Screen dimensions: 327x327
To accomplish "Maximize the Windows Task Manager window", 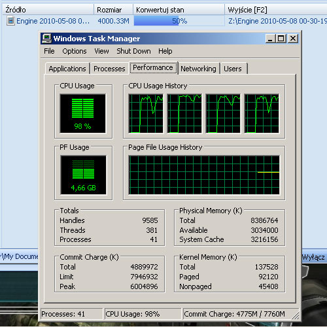I will click(x=281, y=39).
